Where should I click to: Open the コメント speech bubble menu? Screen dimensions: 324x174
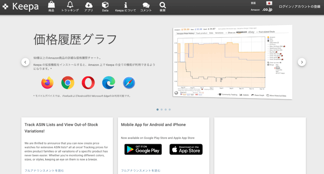pos(146,7)
